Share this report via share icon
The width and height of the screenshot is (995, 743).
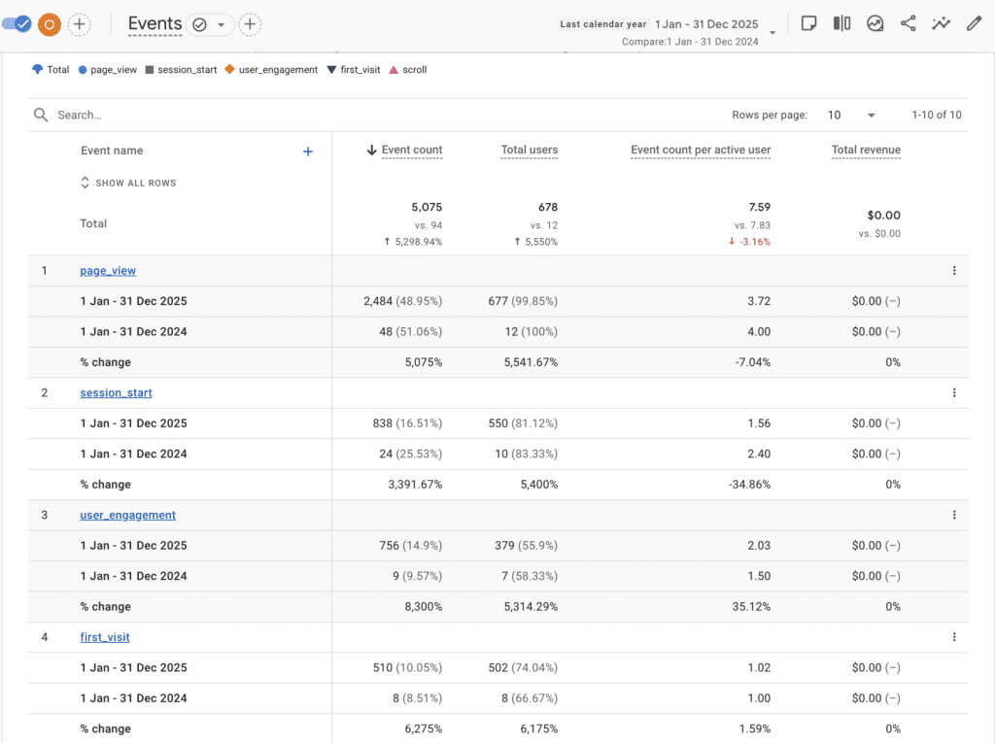pos(908,24)
